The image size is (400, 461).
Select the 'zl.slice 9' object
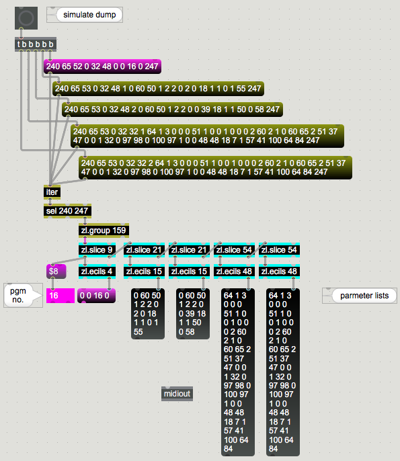(x=97, y=250)
